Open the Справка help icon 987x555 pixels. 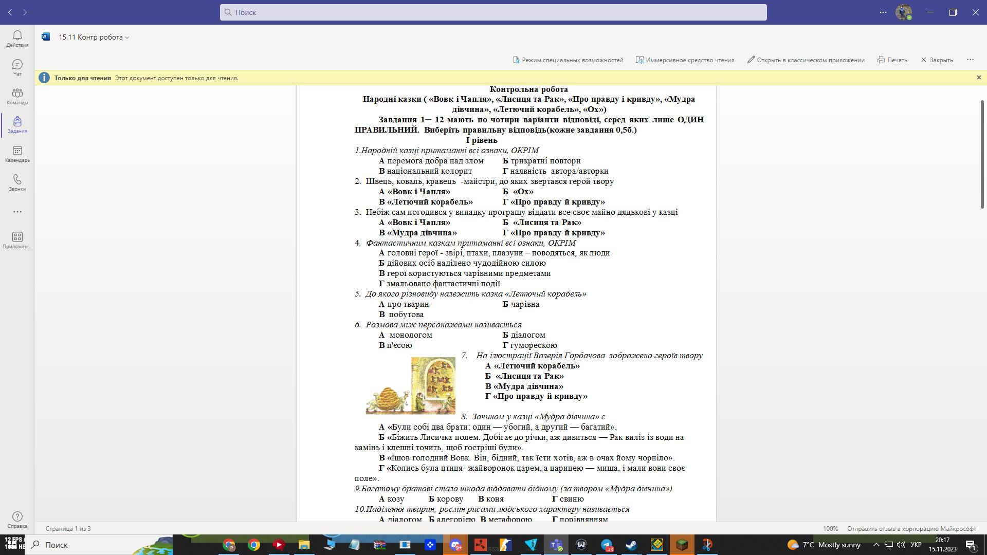tap(17, 520)
